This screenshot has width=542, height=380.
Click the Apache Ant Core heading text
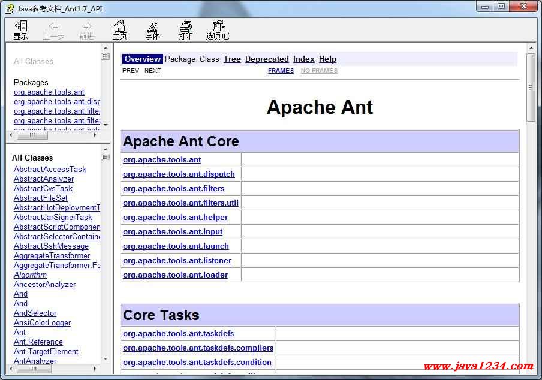coord(181,141)
